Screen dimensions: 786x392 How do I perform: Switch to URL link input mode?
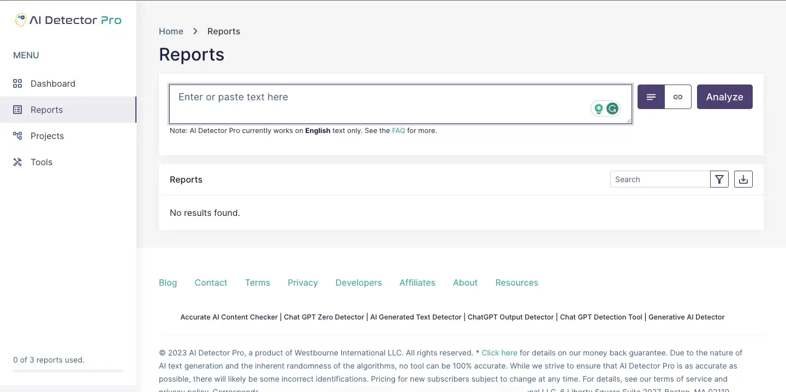point(678,97)
